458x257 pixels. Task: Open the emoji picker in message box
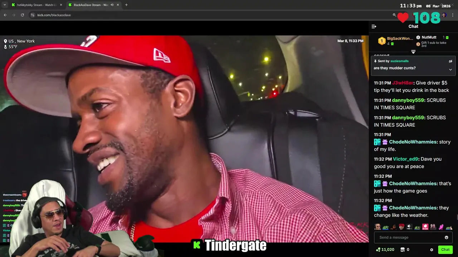(x=447, y=237)
